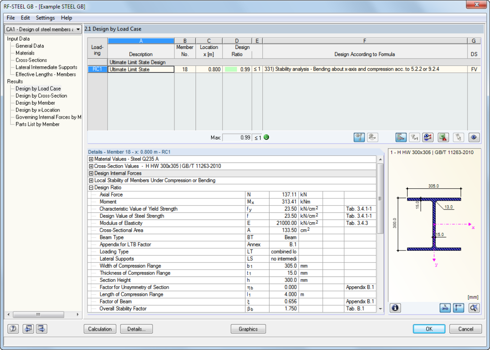Image resolution: width=490 pixels, height=350 pixels.
Task: Click the FV cell in column DS
Action: coord(474,69)
